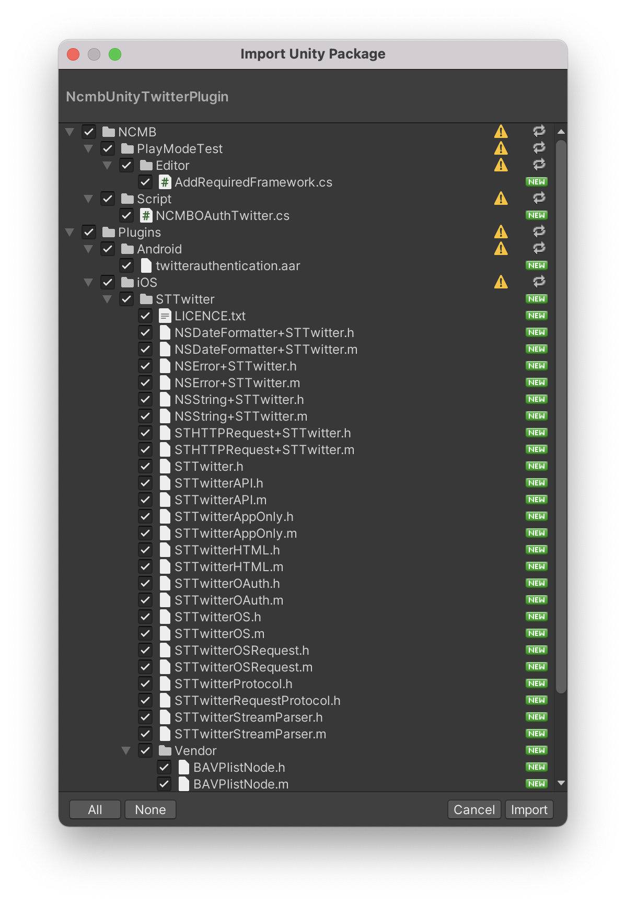This screenshot has height=904, width=626.
Task: Select the STTwitterOSRequest.h row
Action: coord(306,650)
